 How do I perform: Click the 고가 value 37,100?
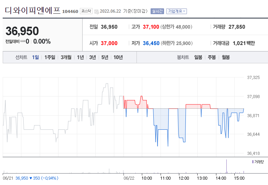click(151, 27)
